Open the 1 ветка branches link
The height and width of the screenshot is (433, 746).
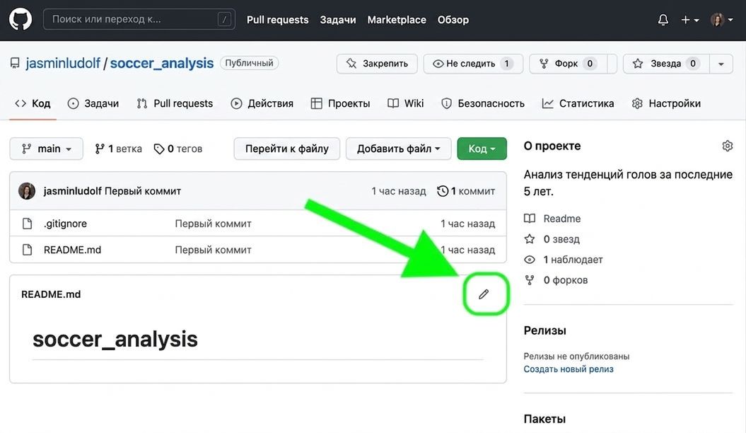(x=119, y=149)
